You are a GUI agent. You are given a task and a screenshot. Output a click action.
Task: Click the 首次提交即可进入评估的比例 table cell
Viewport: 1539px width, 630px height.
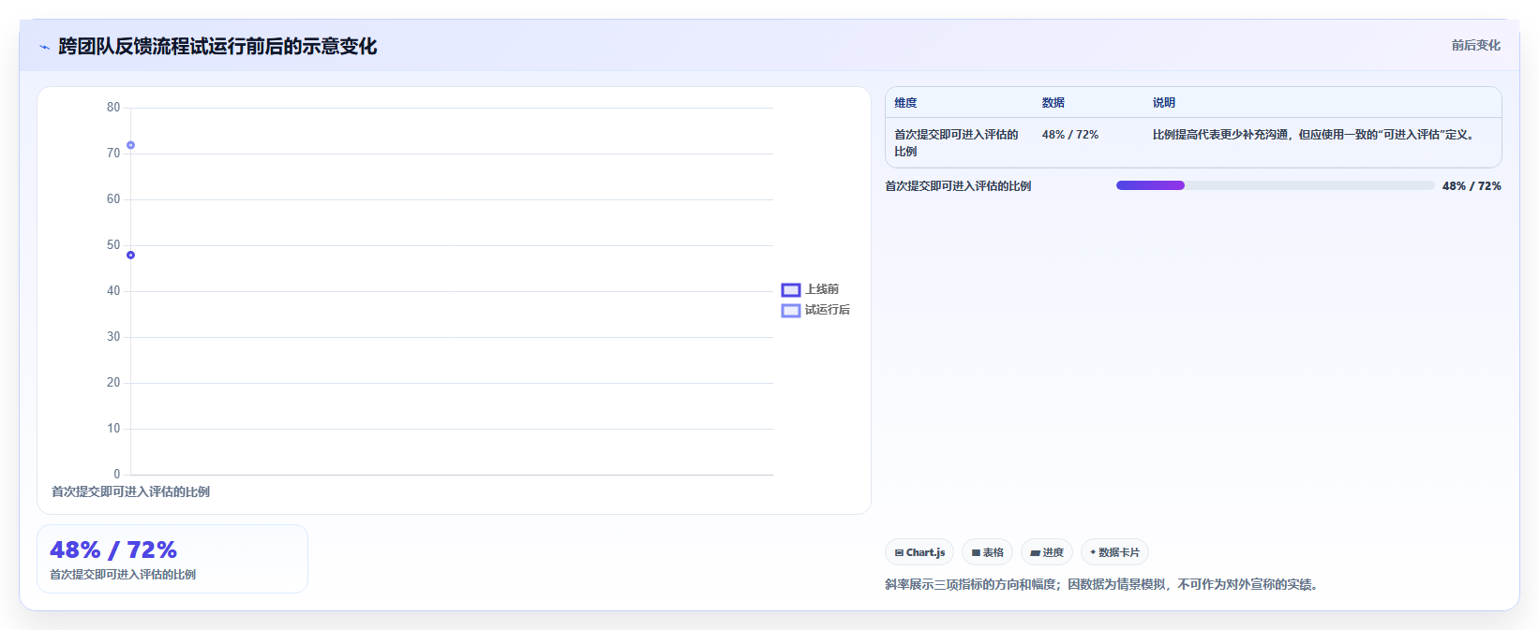956,143
